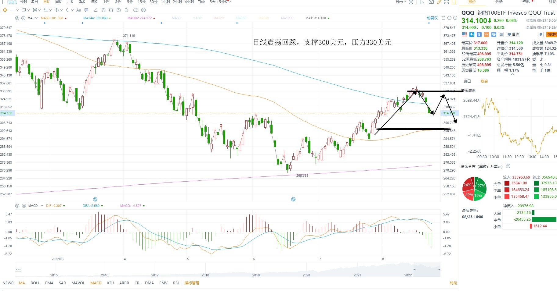The width and height of the screenshot is (557, 291).
Task: Select the trash delete-drawings icon
Action: coord(126,10)
